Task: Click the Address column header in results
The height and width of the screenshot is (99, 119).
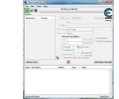Action: click(x=32, y=18)
